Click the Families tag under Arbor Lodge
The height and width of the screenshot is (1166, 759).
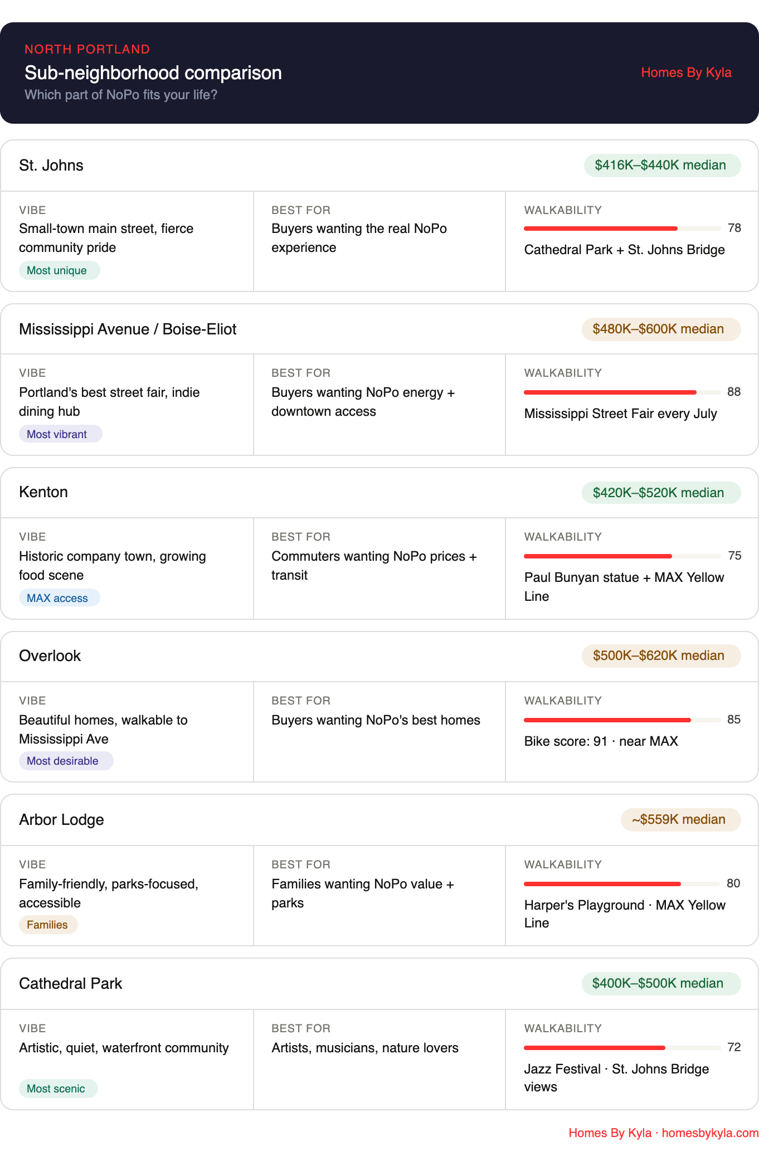pos(48,925)
